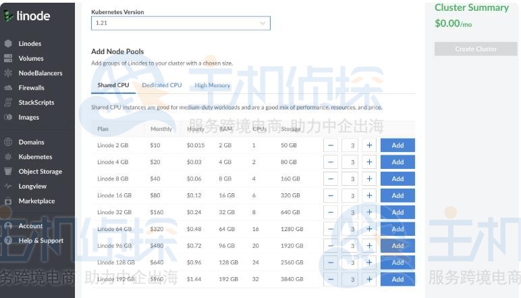
Task: Open the StackScripts icon
Action: [8, 103]
